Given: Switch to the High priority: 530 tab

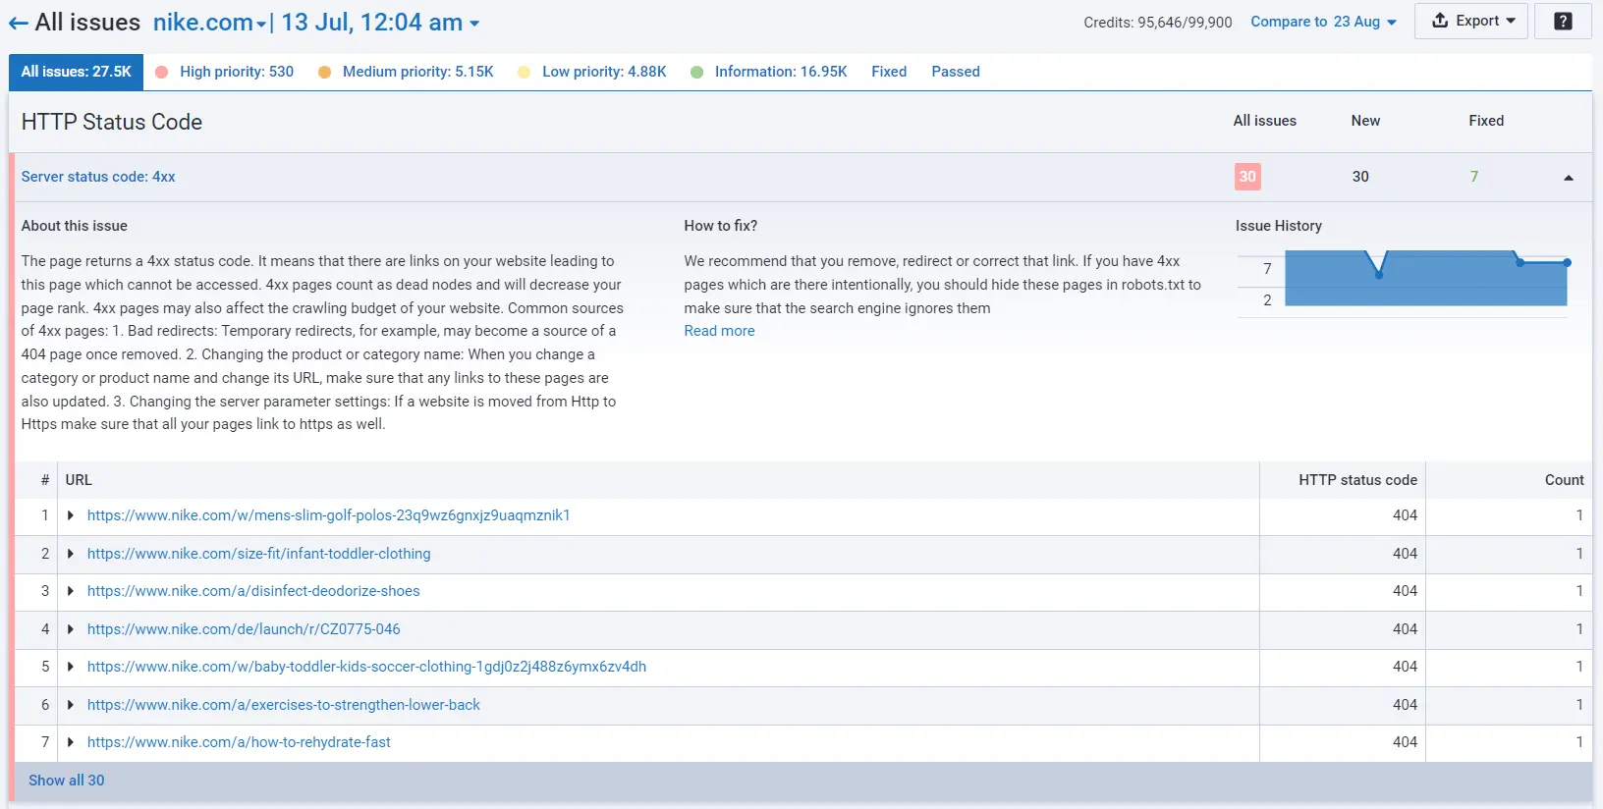Looking at the screenshot, I should tap(225, 72).
